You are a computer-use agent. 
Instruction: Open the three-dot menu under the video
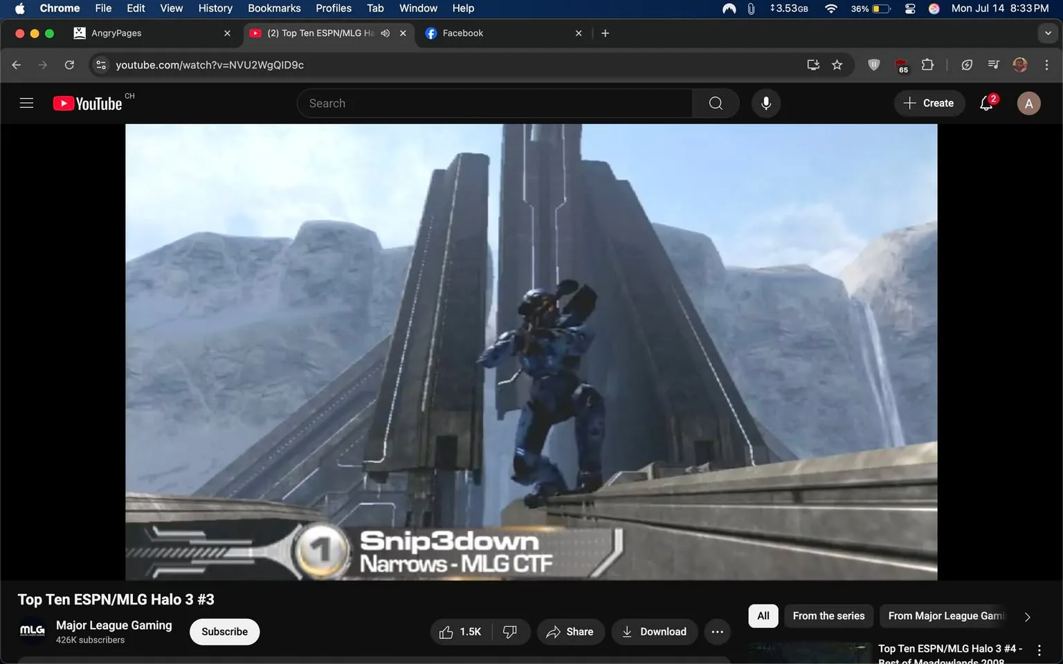tap(717, 631)
